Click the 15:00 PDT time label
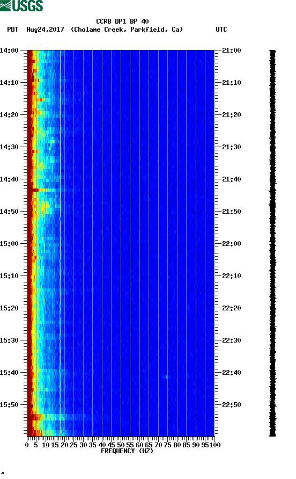The image size is (296, 479). 9,244
